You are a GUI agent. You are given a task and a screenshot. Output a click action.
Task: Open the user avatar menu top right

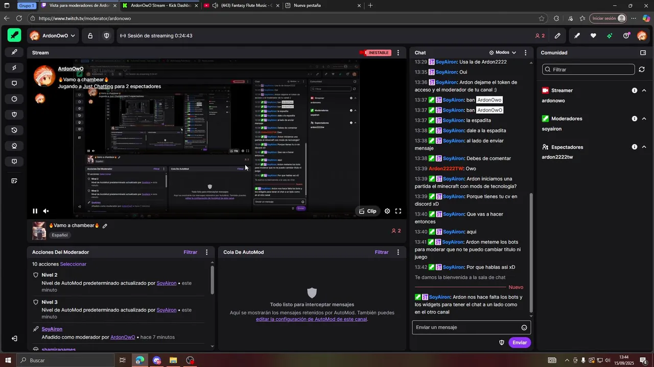click(x=642, y=36)
